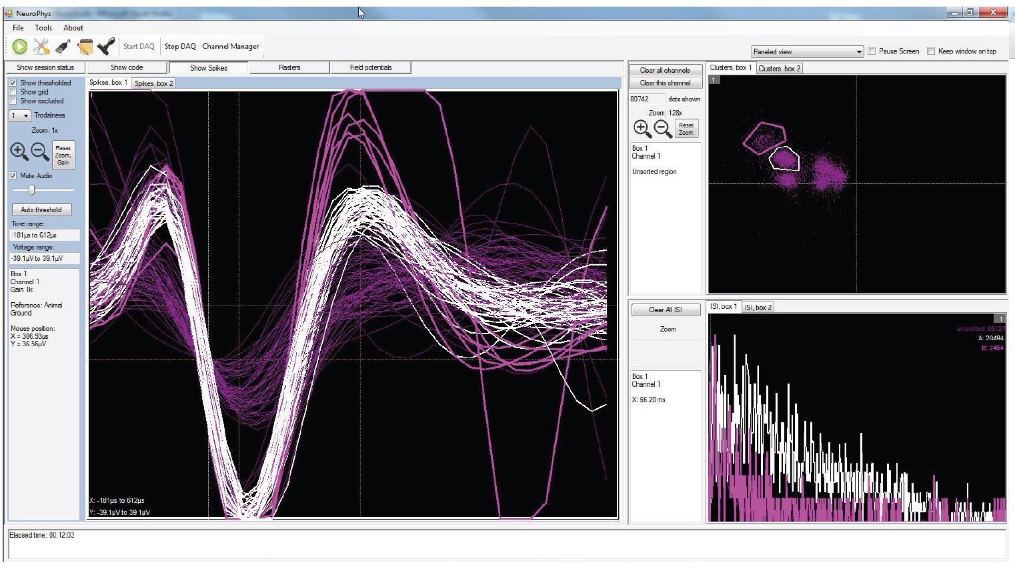This screenshot has height=571, width=1015.
Task: Click the Zoom: 128x label
Action: point(665,113)
